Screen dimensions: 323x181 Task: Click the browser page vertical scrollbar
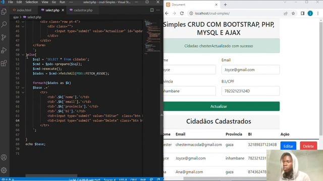pos(321,79)
